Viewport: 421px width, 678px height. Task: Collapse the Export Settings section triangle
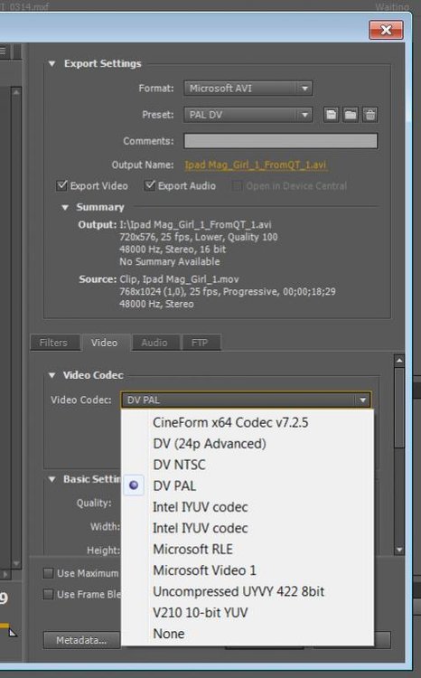pyautogui.click(x=51, y=63)
